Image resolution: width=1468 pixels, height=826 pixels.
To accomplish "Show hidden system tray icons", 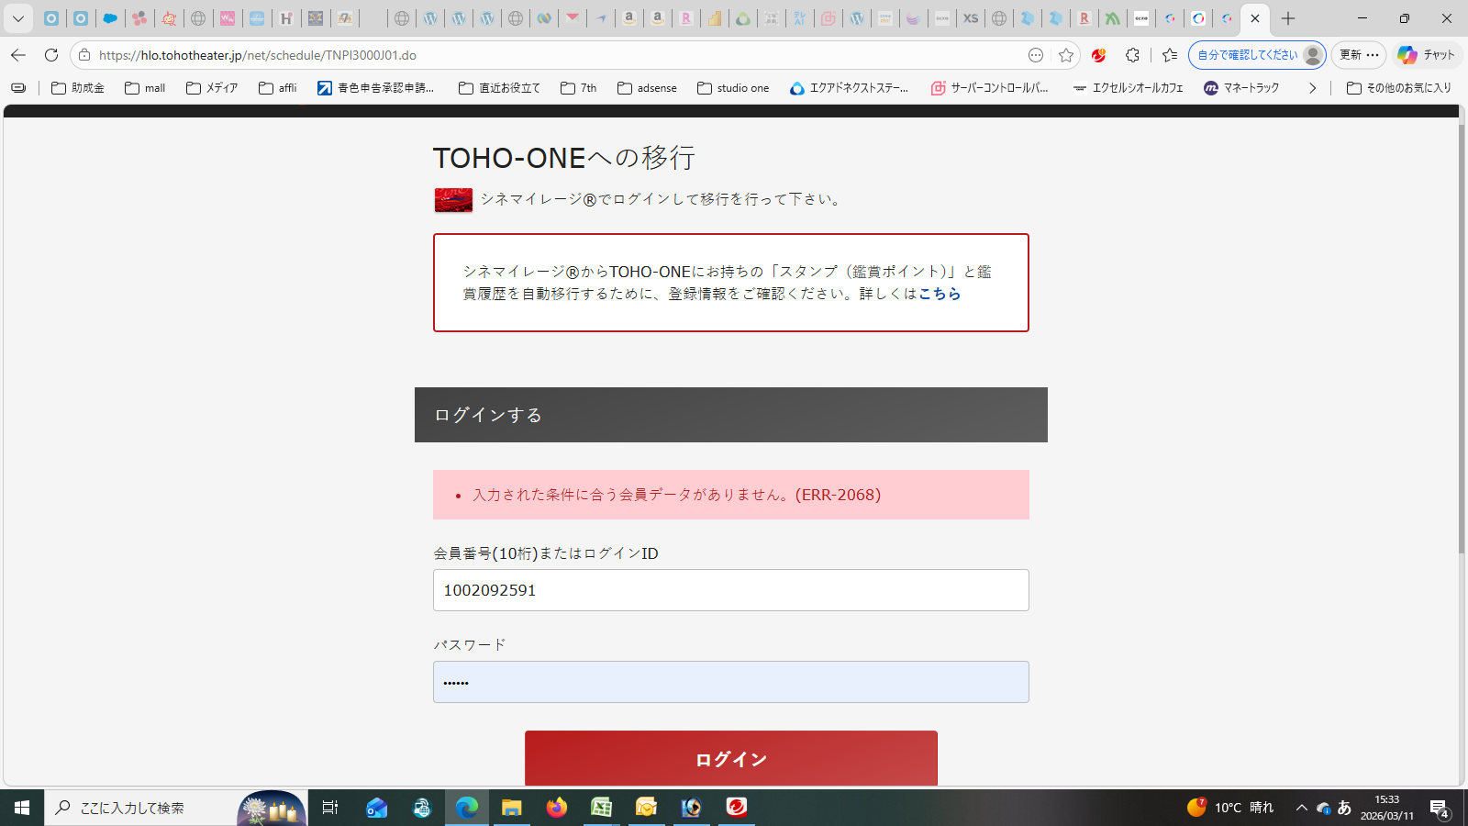I will point(1301,808).
